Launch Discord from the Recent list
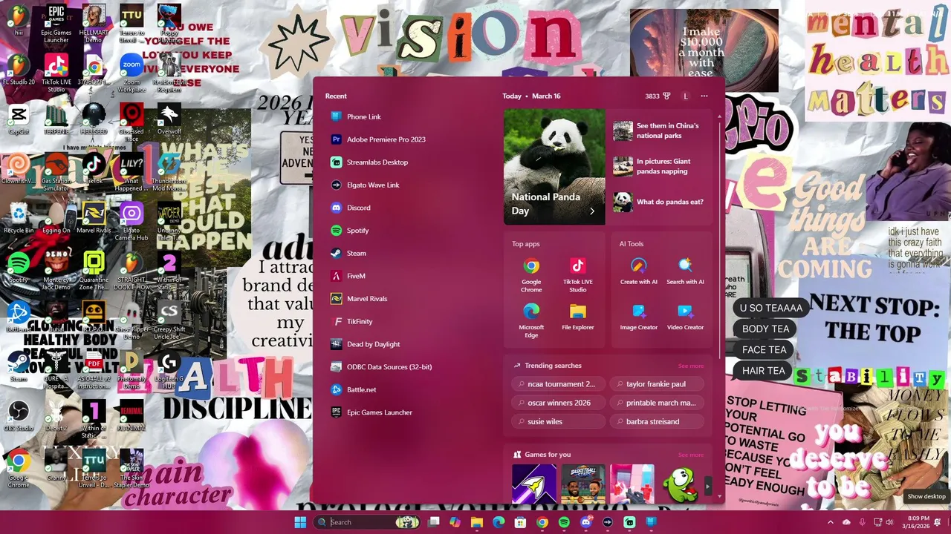951x534 pixels. click(x=405, y=208)
